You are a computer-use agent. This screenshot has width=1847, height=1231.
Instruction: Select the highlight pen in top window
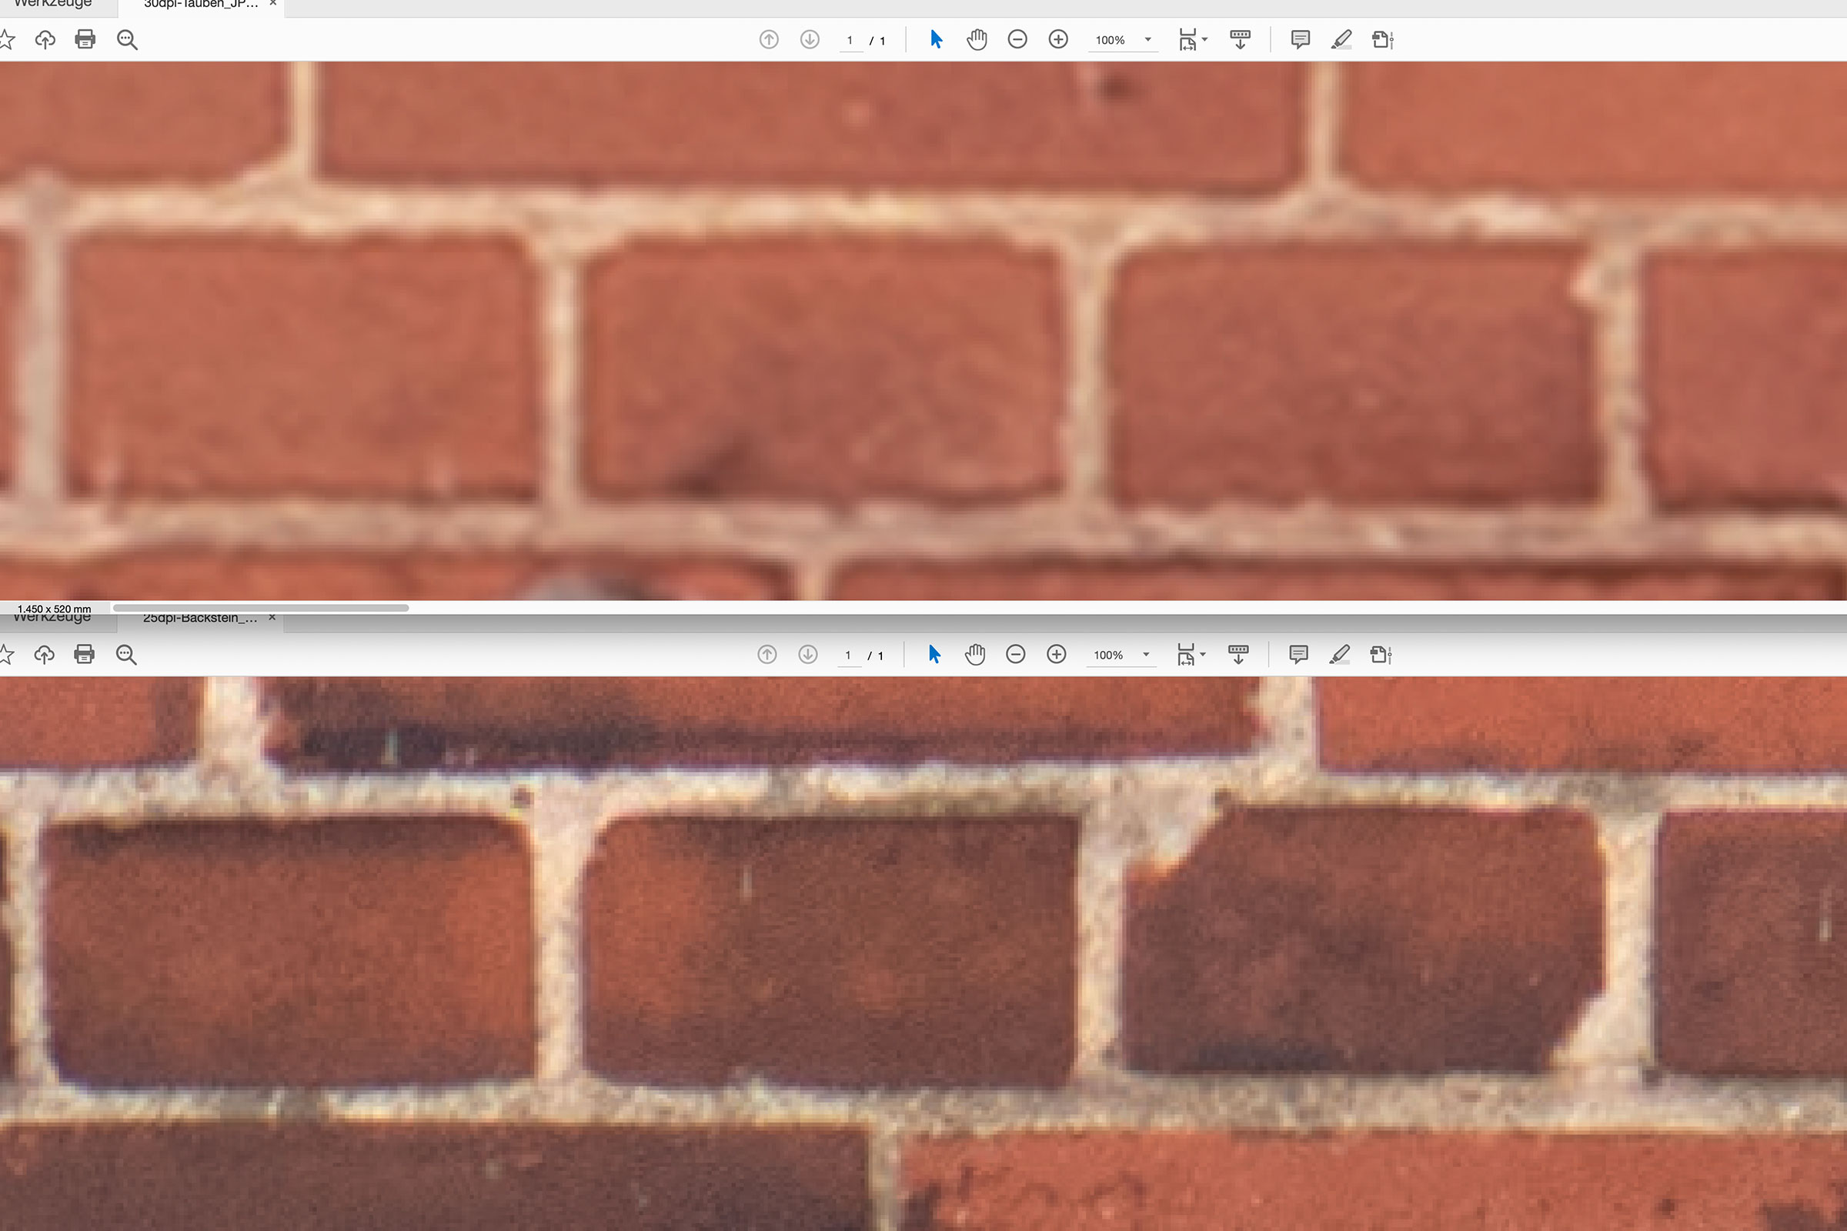tap(1341, 39)
